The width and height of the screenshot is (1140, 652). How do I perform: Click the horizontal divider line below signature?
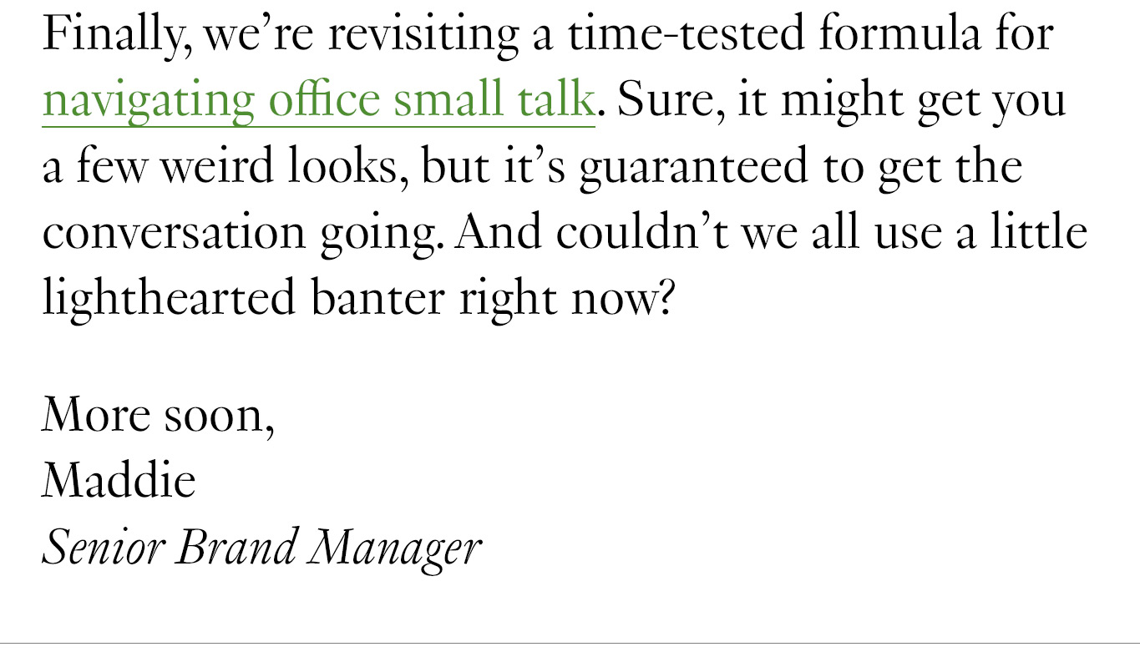click(570, 644)
